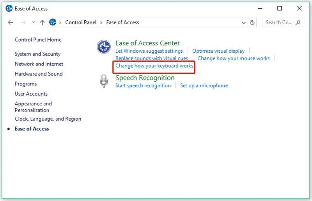The image size is (312, 201).
Task: Open User Accounts category
Action: tap(31, 94)
